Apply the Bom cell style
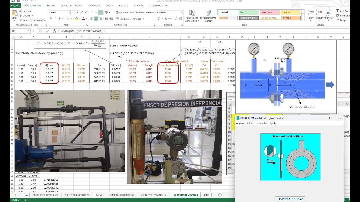The width and height of the screenshot is (360, 202). tap(249, 12)
